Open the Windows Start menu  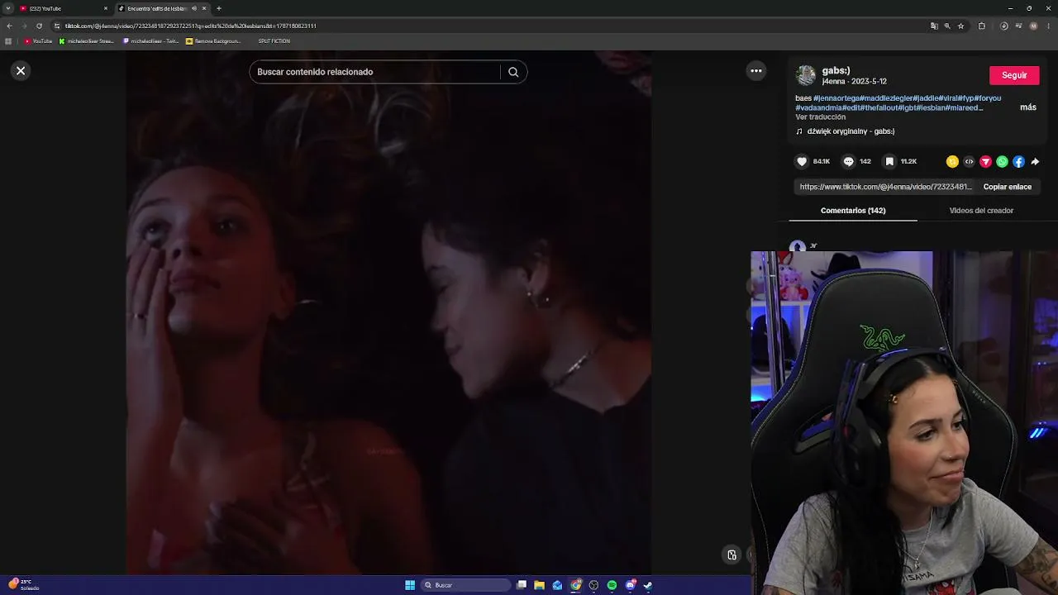click(x=410, y=585)
